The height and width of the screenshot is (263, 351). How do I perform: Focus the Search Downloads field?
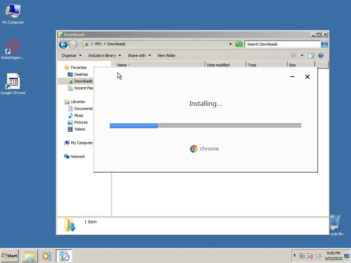pyautogui.click(x=282, y=44)
